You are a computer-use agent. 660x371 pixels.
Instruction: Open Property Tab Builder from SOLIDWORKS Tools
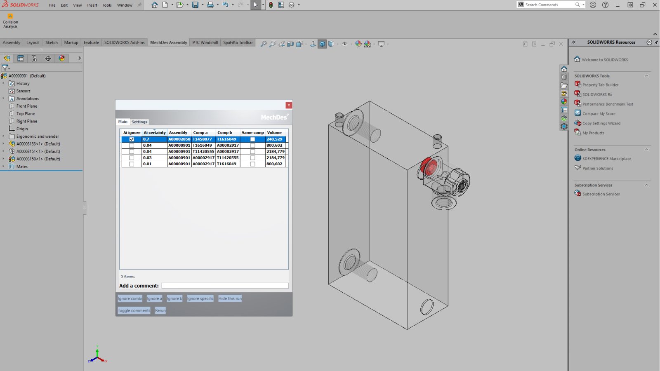(x=600, y=85)
